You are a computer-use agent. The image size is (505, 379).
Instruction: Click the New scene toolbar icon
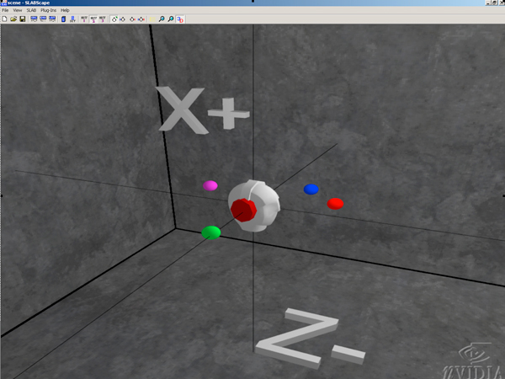(4, 19)
